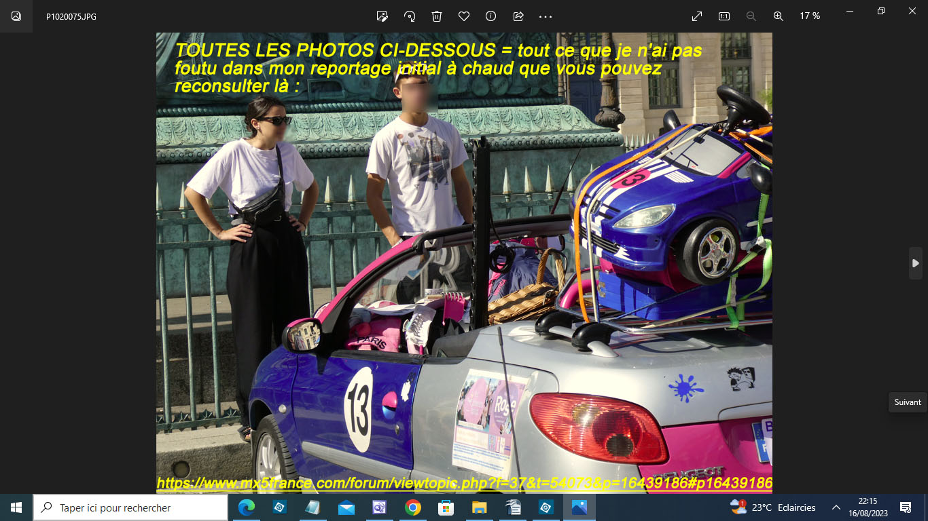Screen dimensions: 928x521
Task: Rotate the photo with the rotate icon
Action: [x=410, y=16]
